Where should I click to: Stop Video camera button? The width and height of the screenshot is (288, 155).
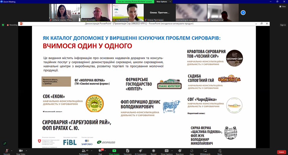pyautogui.click(x=21, y=152)
